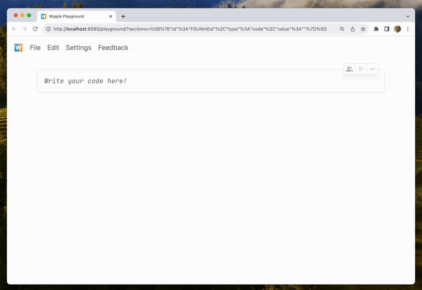The width and height of the screenshot is (422, 290).
Task: Go back in browser history
Action: click(14, 29)
